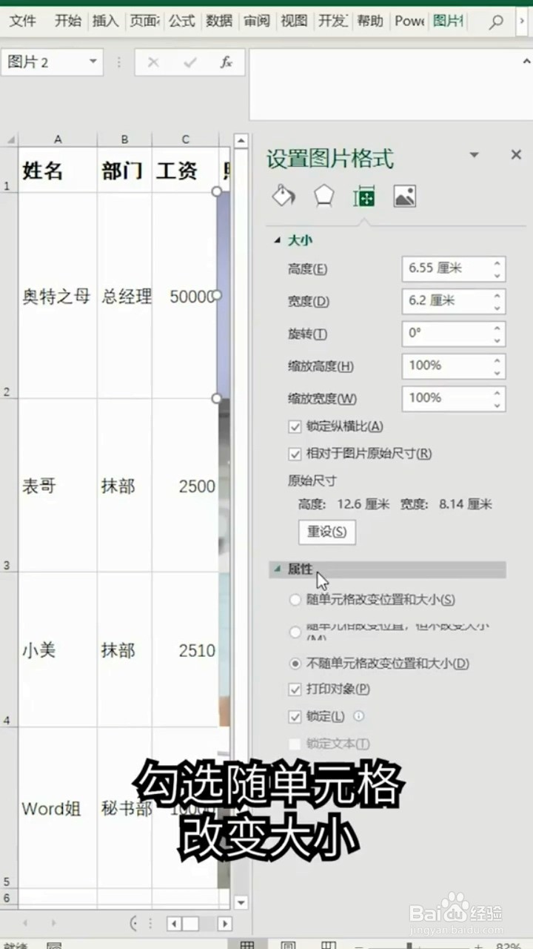This screenshot has width=533, height=949.
Task: Switch to the 帮助 ribbon tab
Action: tap(370, 21)
